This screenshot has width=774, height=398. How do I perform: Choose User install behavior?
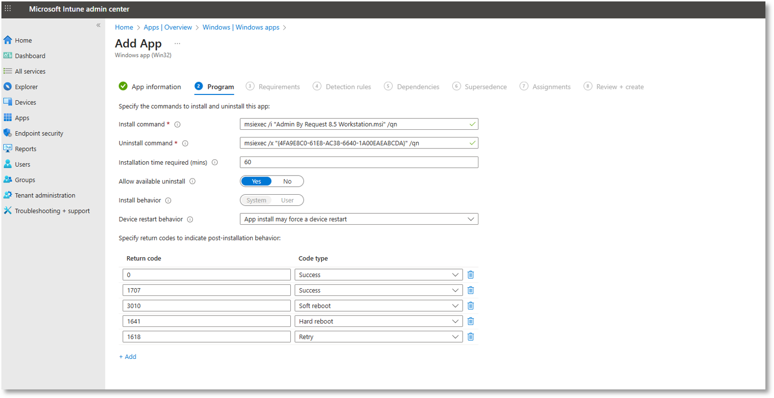287,200
